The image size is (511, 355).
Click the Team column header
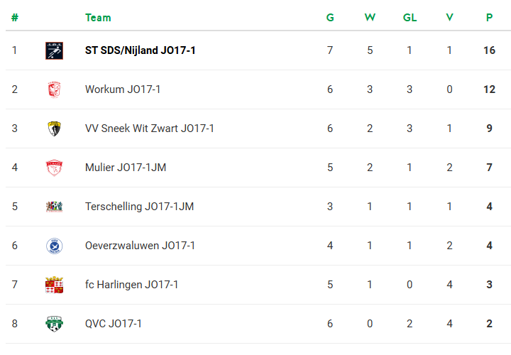click(x=98, y=18)
